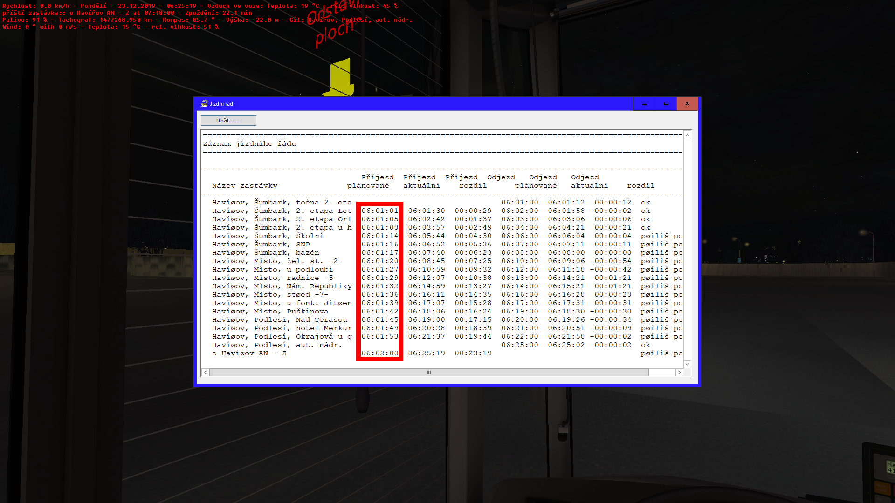The image size is (895, 503).
Task: Select the Šumbark, bazén stop row
Action: (265, 252)
